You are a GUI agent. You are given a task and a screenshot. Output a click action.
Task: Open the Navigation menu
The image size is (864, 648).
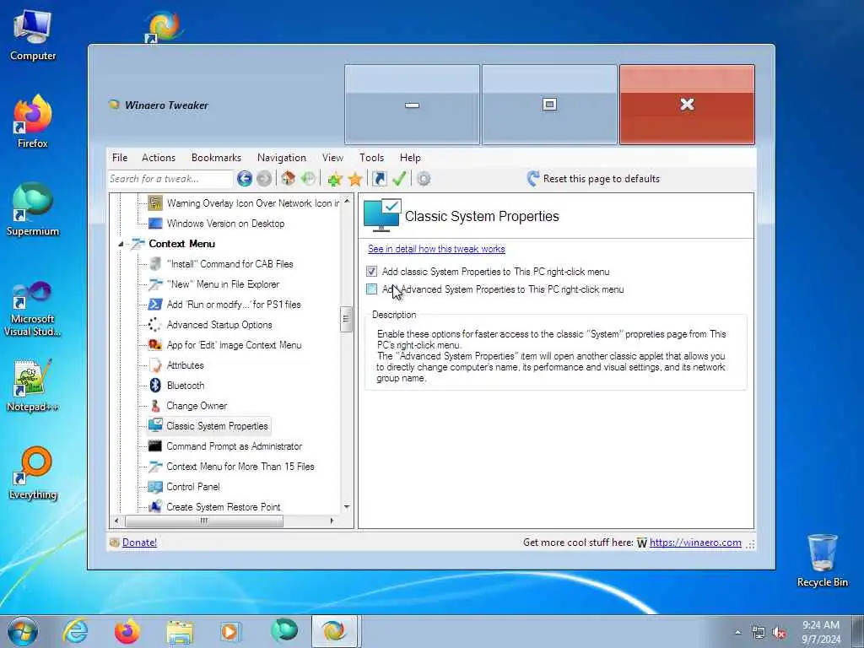point(282,158)
